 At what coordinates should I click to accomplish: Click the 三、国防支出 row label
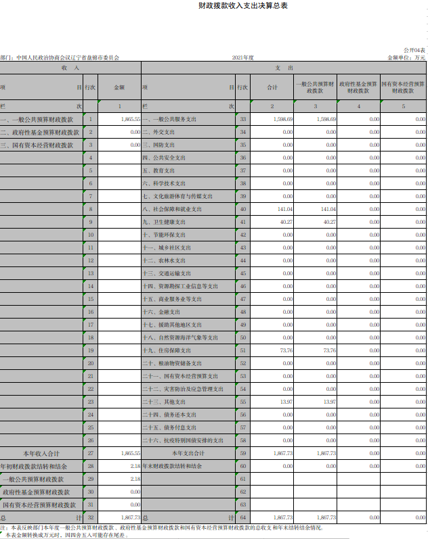pyautogui.click(x=158, y=145)
